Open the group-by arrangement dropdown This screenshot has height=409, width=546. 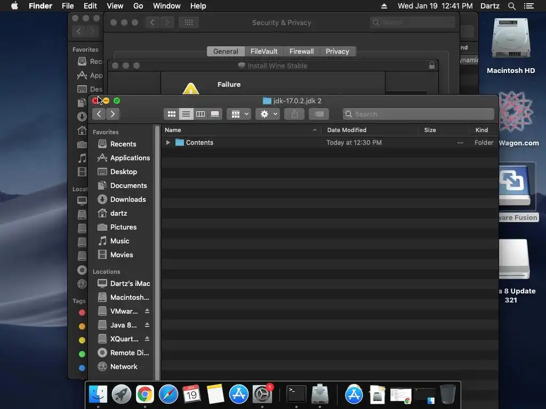[239, 114]
